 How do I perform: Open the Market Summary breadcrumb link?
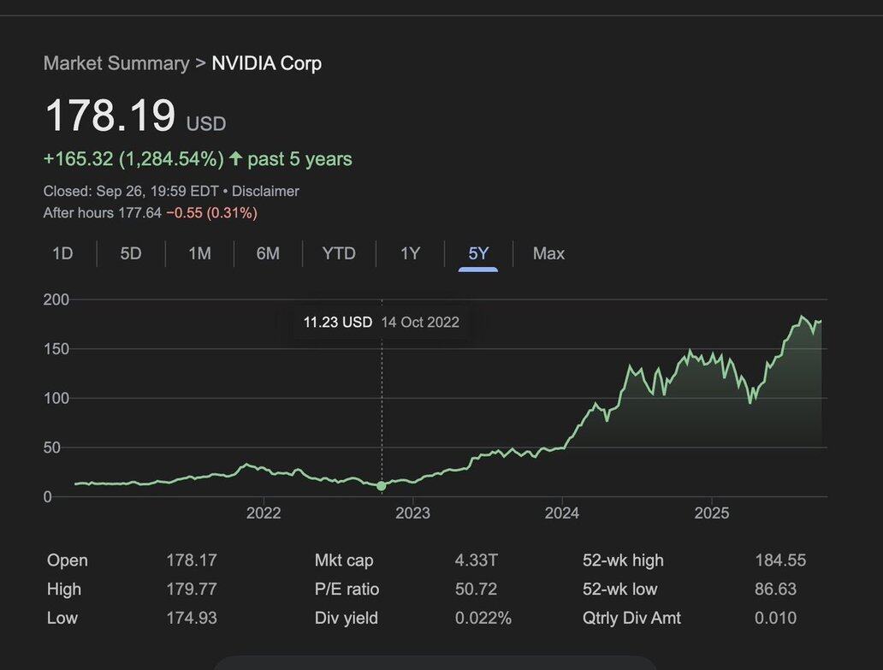click(x=116, y=63)
